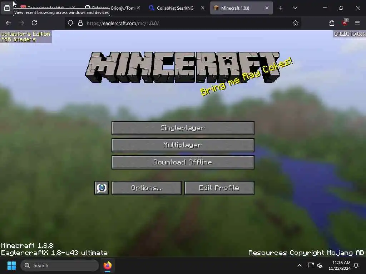Switch to the CollabNet SearXNG tab

point(175,8)
